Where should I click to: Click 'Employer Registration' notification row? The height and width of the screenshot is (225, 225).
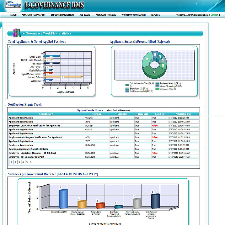pos(21,145)
